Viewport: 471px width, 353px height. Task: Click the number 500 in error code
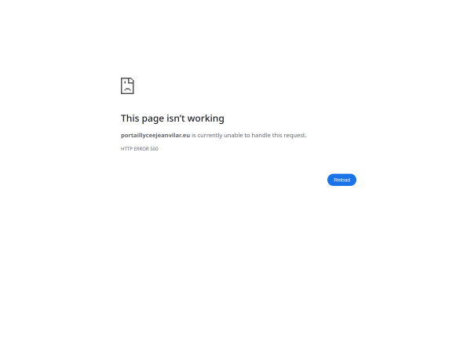(x=154, y=148)
